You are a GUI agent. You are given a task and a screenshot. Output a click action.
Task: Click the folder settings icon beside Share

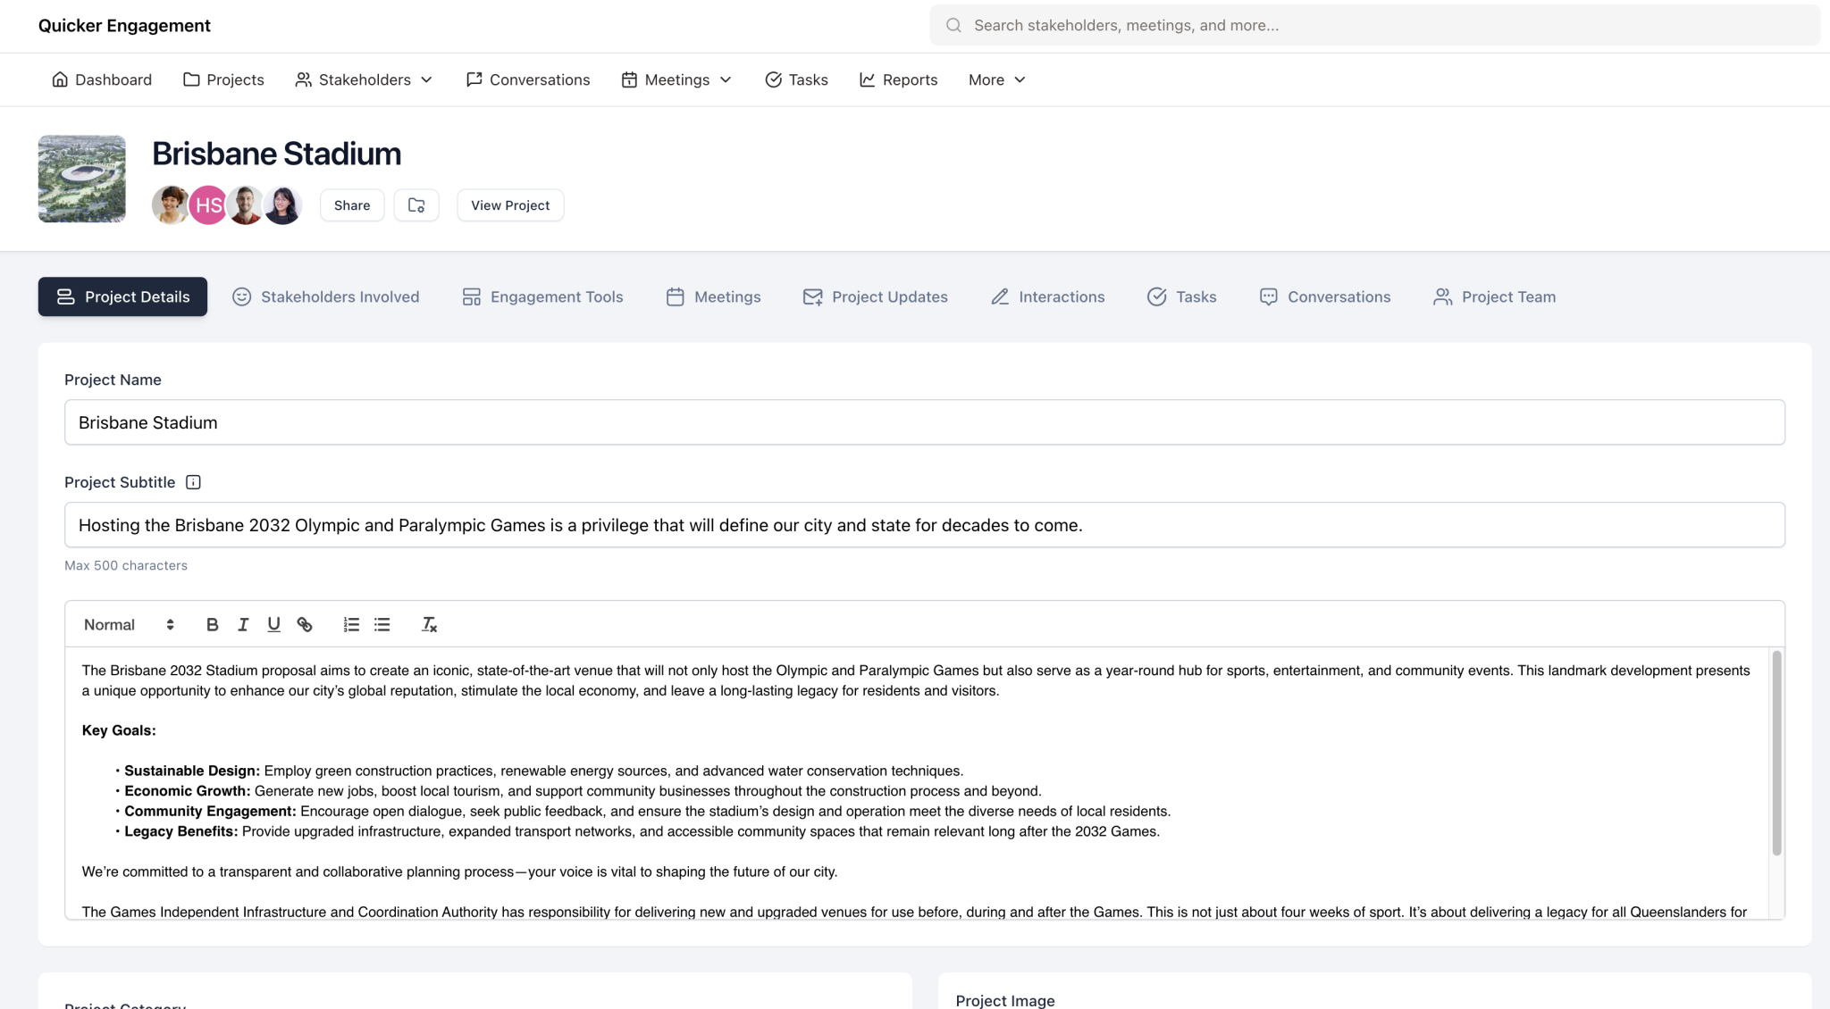(416, 205)
